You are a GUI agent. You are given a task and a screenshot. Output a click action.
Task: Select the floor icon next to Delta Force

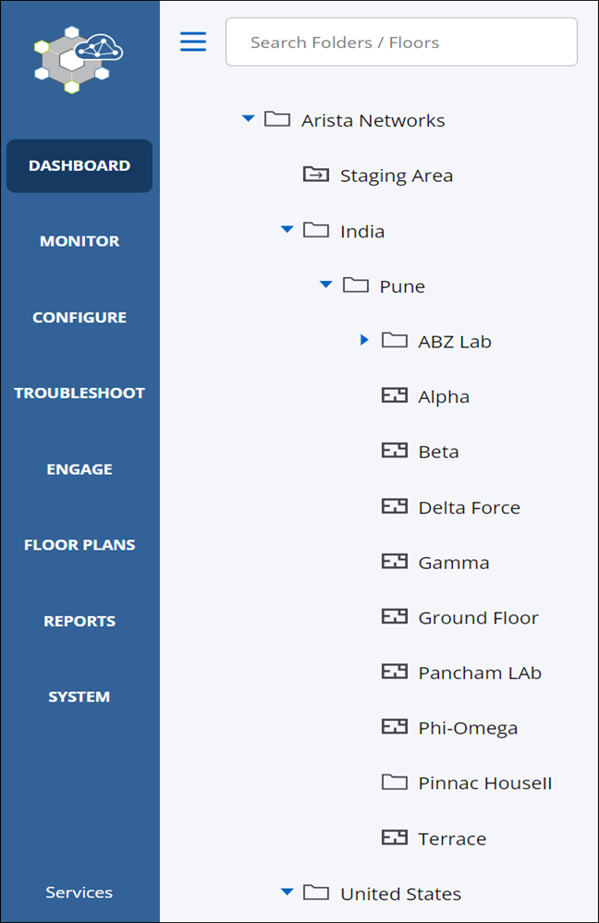393,505
